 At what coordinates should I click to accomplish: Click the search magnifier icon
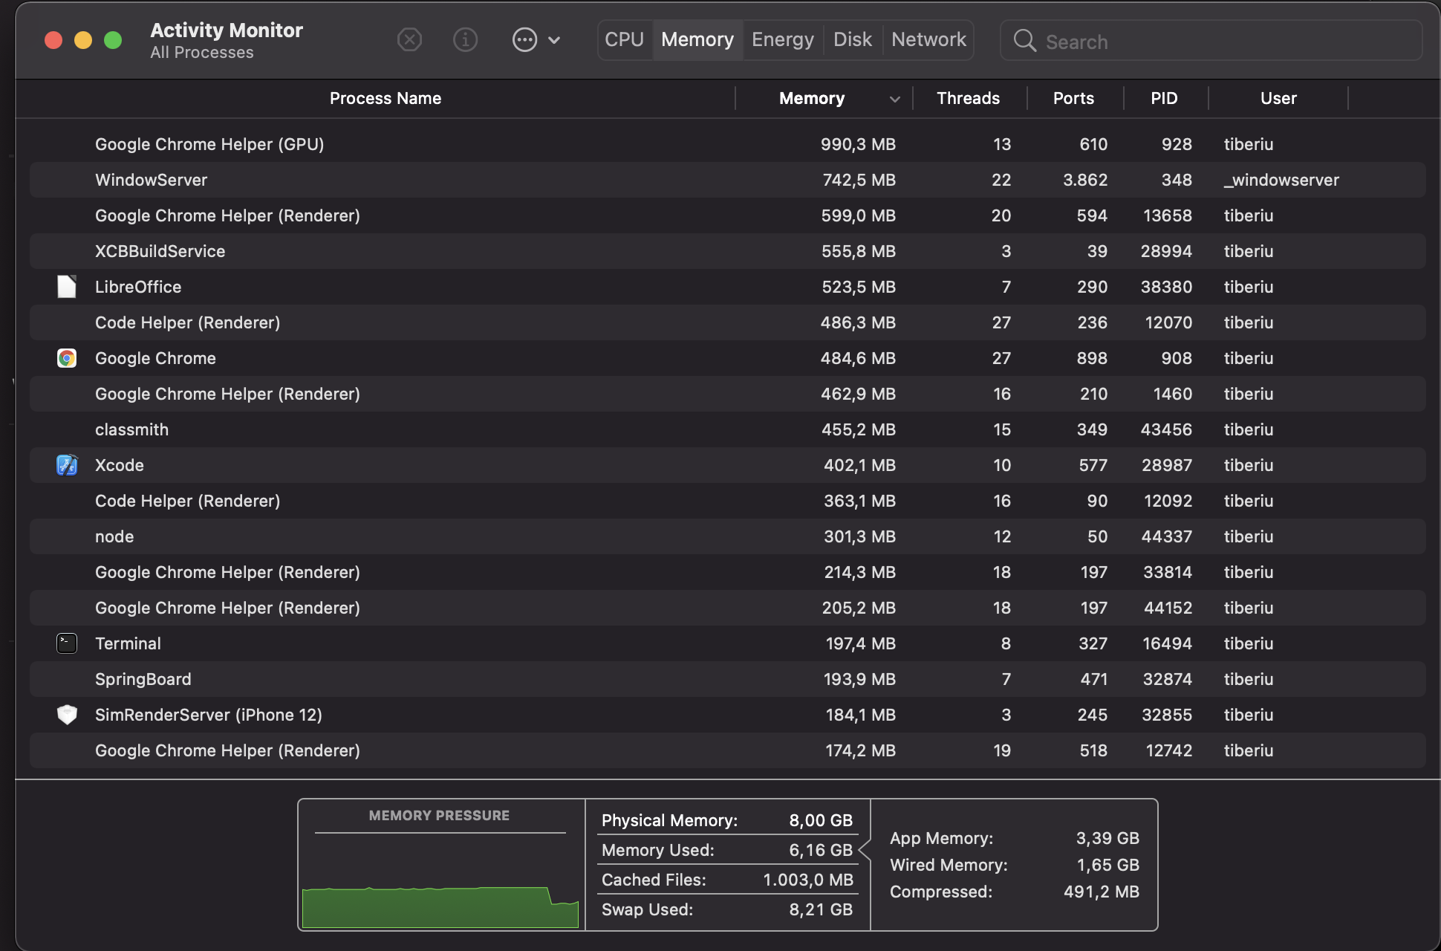pos(1024,41)
